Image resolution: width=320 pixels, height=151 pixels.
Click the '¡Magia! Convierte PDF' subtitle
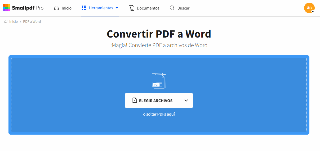pyautogui.click(x=159, y=45)
